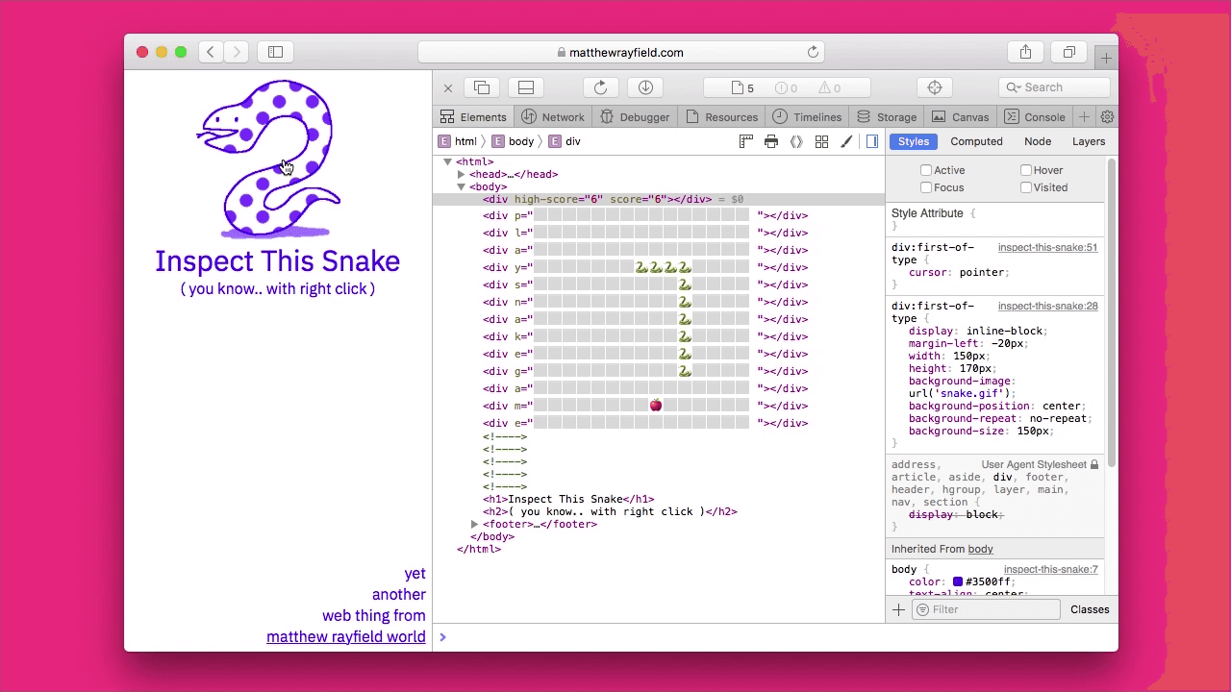Enable the Active pseudo-class checkbox

926,170
